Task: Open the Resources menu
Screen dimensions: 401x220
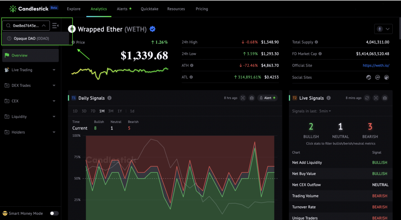Action: 176,9
